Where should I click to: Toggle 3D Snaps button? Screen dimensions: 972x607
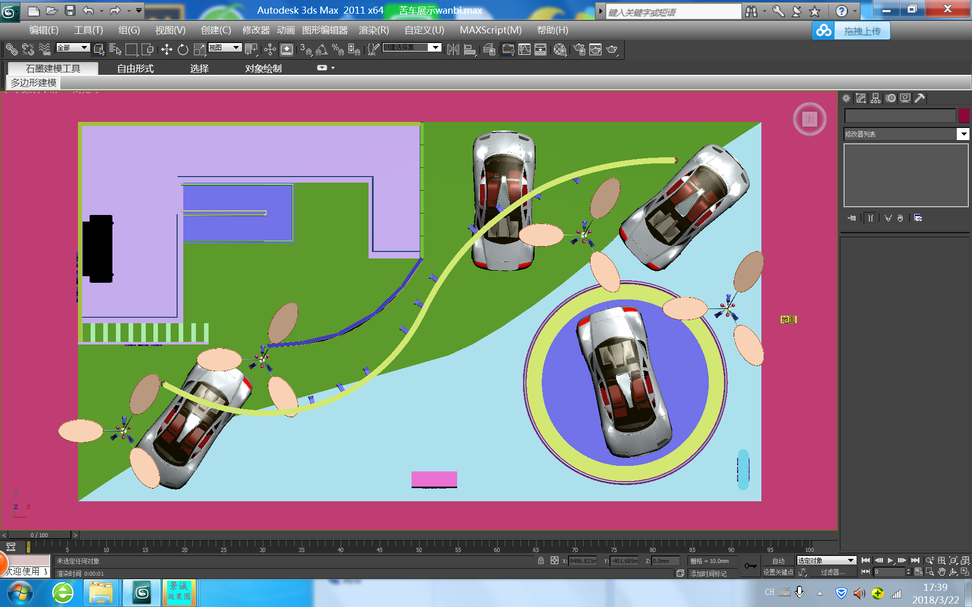tap(306, 49)
